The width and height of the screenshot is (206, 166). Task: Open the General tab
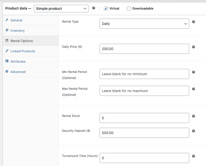[x=16, y=20]
